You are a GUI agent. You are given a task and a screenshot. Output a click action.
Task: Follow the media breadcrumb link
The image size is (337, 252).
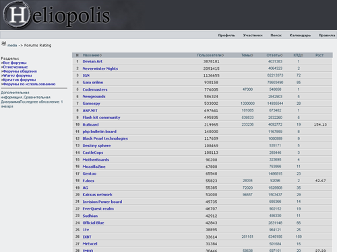coord(12,45)
